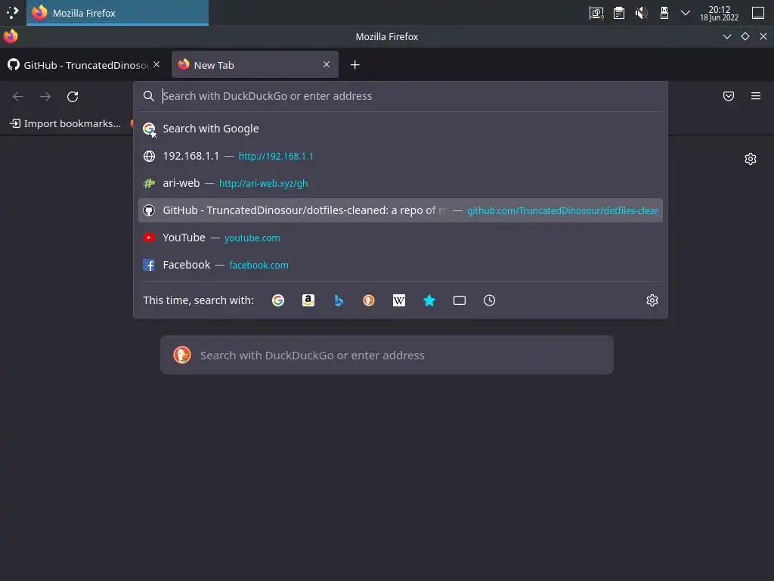The width and height of the screenshot is (774, 581).
Task: Switch to GitHub TruncatedDinosaur tab
Action: coord(84,65)
